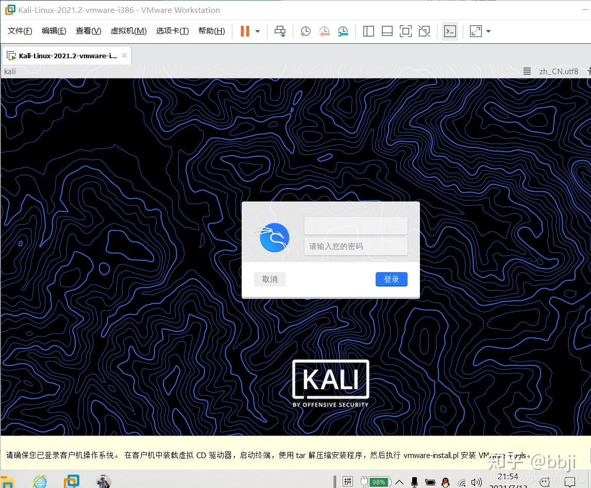Open the 虚拟机(M) menu
This screenshot has width=591, height=488.
point(128,31)
